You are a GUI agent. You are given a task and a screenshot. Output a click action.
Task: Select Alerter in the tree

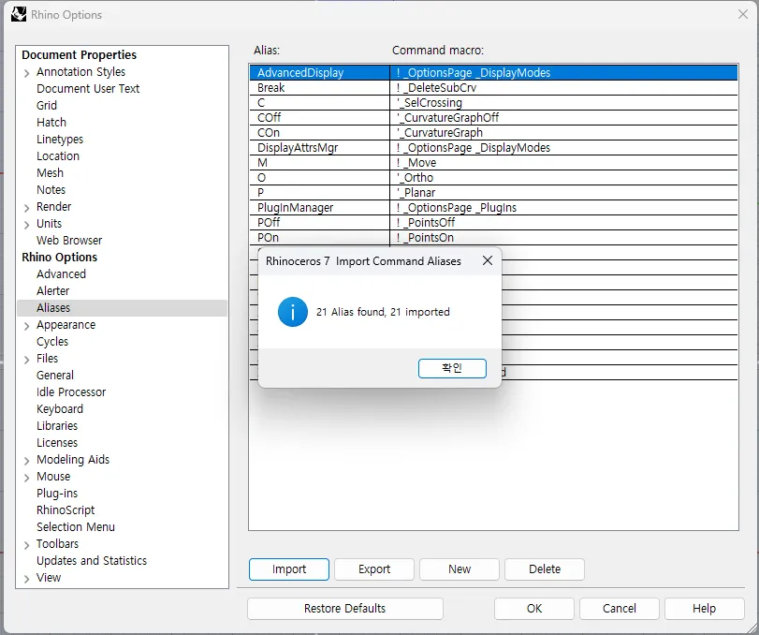[53, 291]
